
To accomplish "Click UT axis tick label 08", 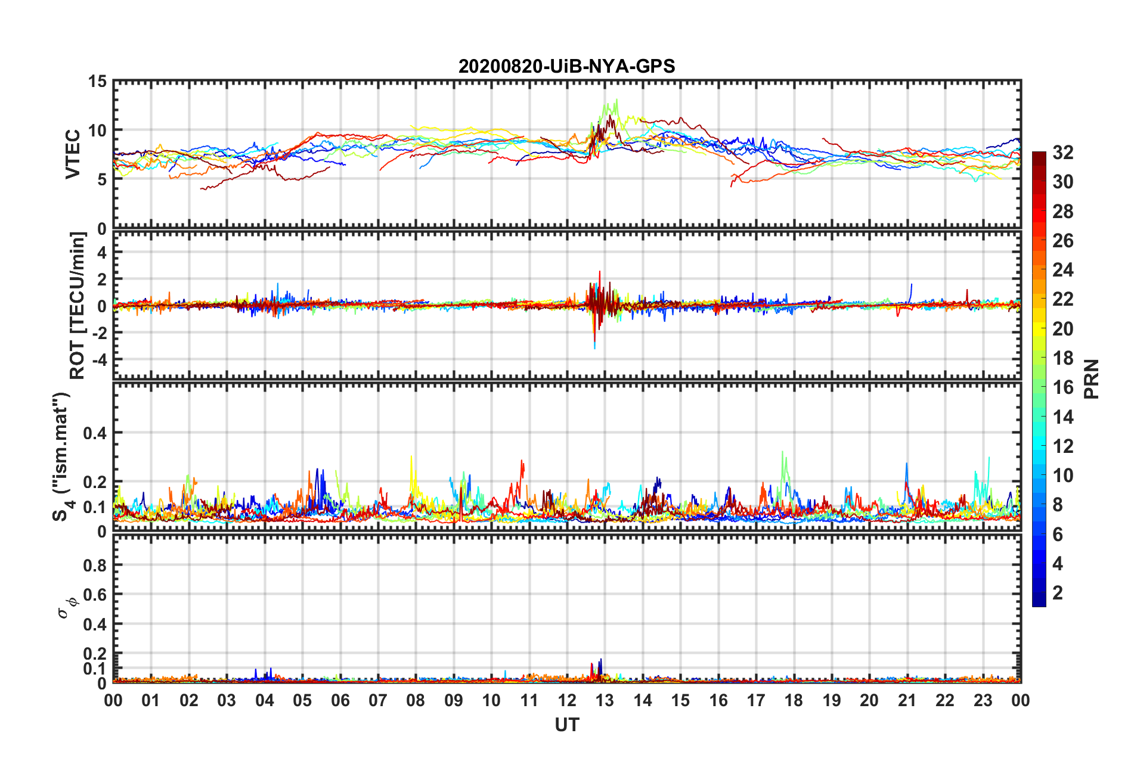I will pyautogui.click(x=416, y=700).
